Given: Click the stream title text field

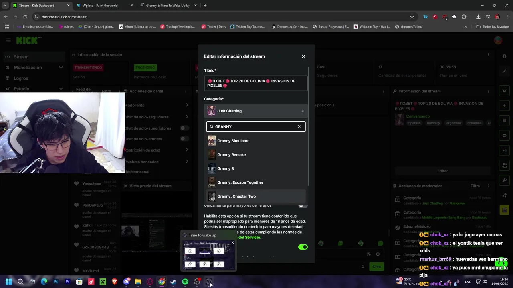Looking at the screenshot, I should point(256,83).
